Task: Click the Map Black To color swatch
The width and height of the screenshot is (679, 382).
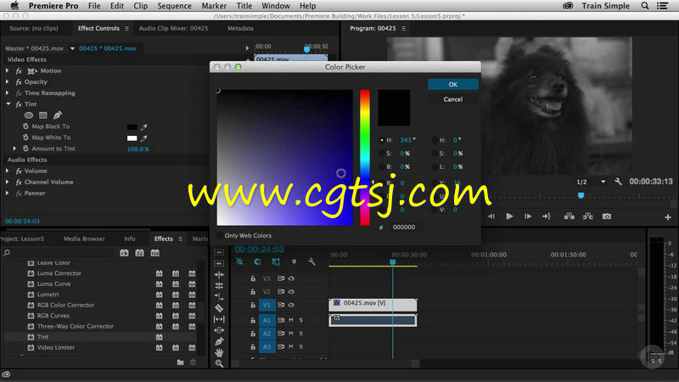Action: (132, 126)
